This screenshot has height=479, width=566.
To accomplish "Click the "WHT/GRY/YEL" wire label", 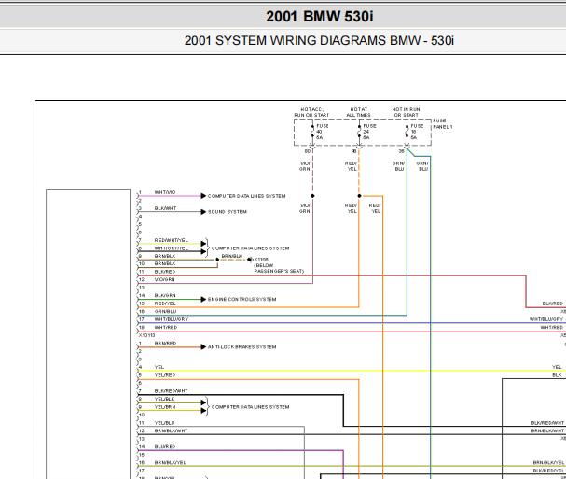I will point(171,248).
